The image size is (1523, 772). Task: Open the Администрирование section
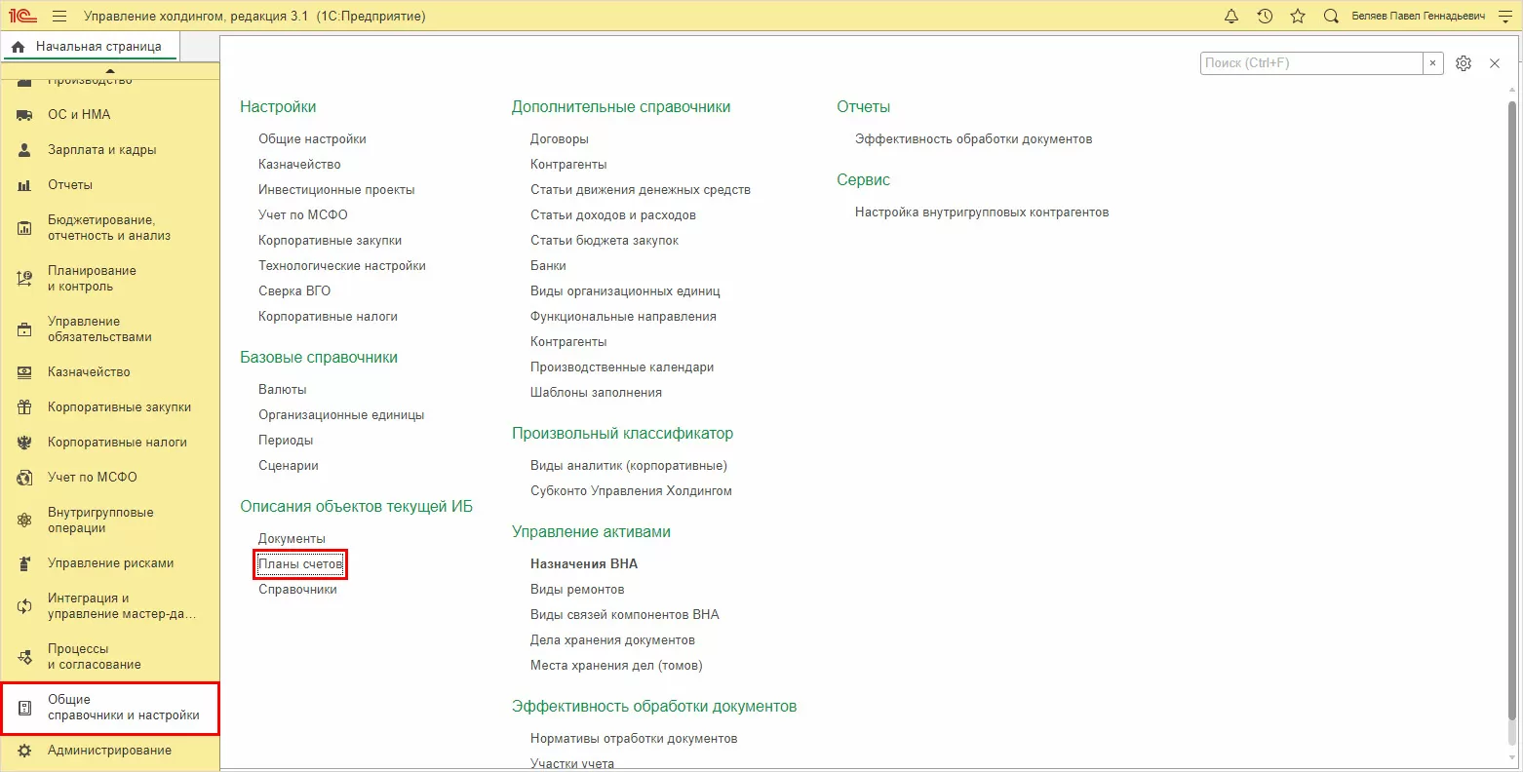click(x=110, y=751)
